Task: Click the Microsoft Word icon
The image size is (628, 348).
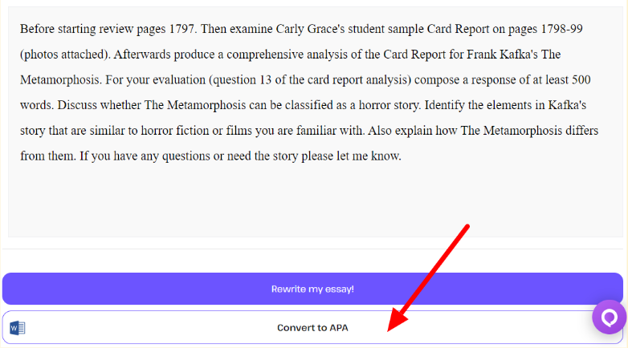Action: click(18, 328)
